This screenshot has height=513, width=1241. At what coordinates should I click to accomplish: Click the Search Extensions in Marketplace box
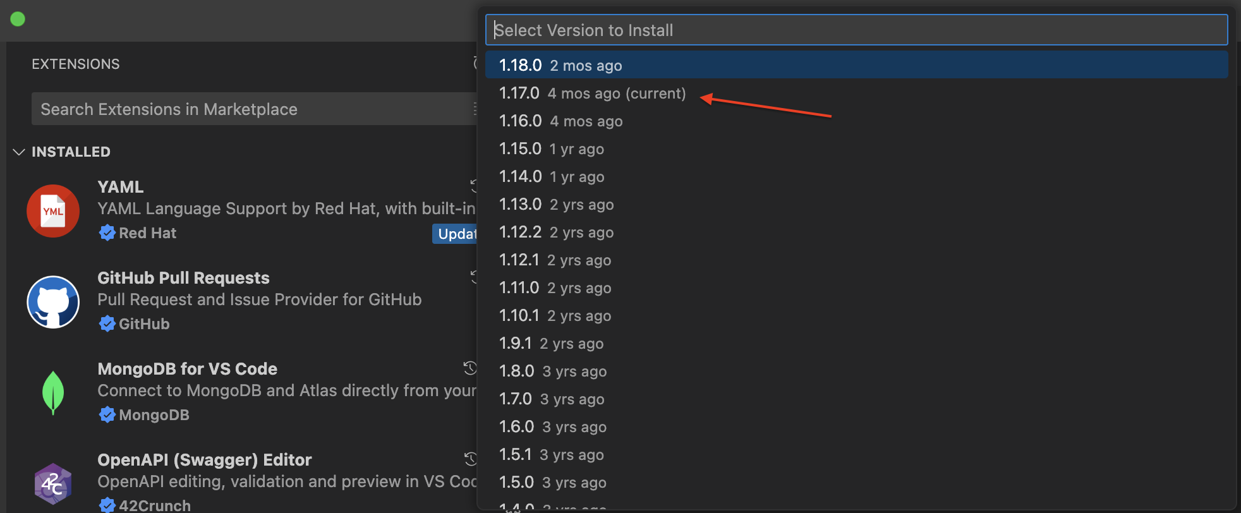point(254,109)
